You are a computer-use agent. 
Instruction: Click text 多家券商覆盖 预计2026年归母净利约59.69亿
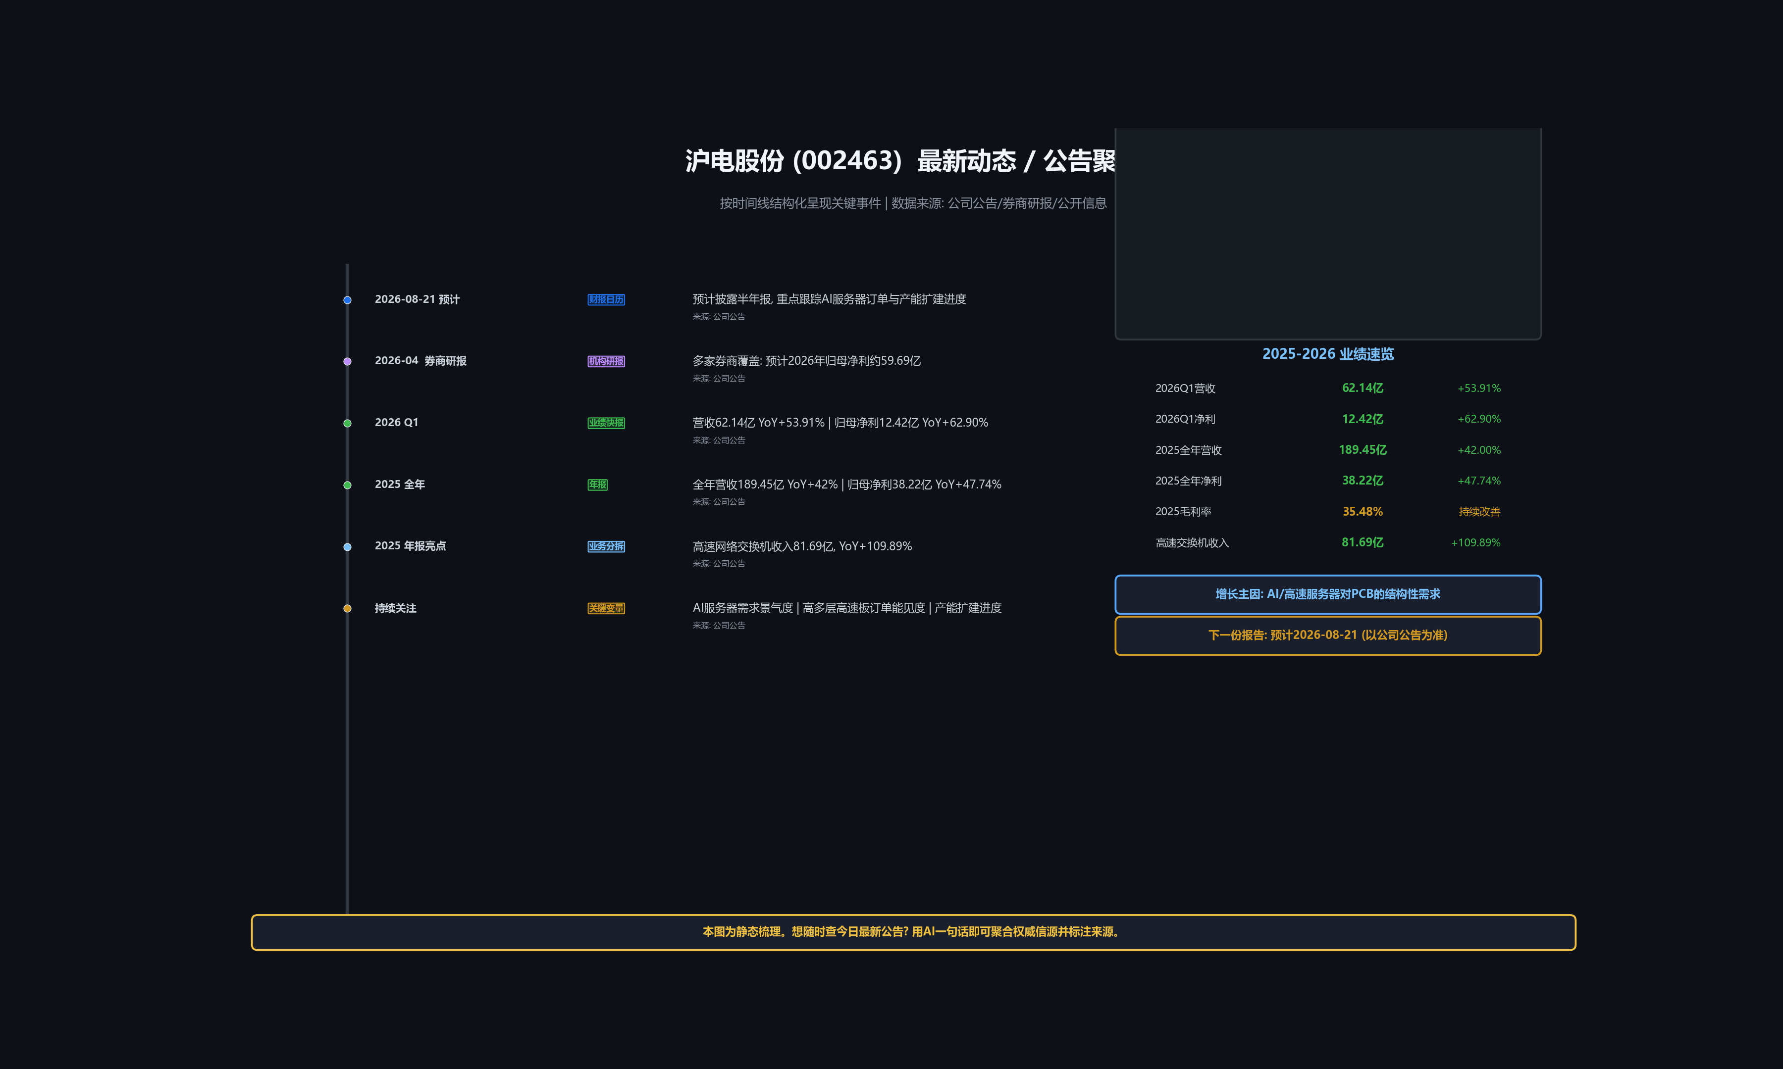[806, 361]
